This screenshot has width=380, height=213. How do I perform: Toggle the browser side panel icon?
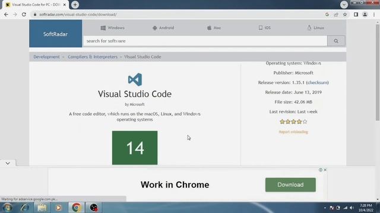tap(356, 14)
